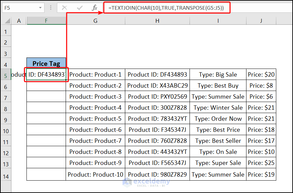Select column A header
The width and height of the screenshot is (293, 193).
(x=19, y=20)
